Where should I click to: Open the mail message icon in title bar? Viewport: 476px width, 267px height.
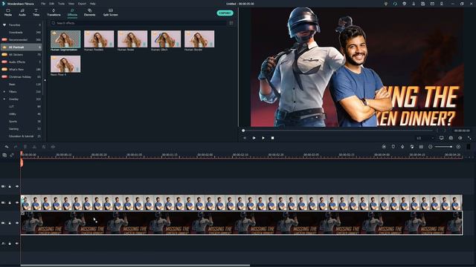tap(432, 4)
